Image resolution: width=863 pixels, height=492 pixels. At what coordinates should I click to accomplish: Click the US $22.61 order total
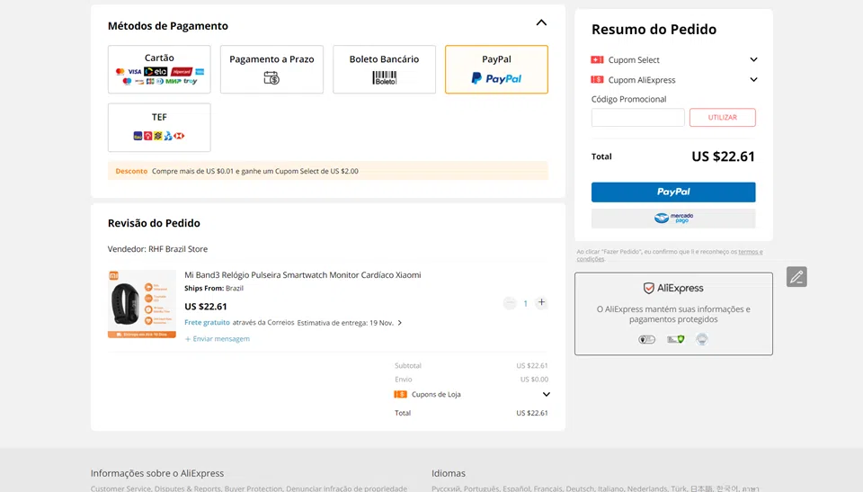tap(723, 157)
